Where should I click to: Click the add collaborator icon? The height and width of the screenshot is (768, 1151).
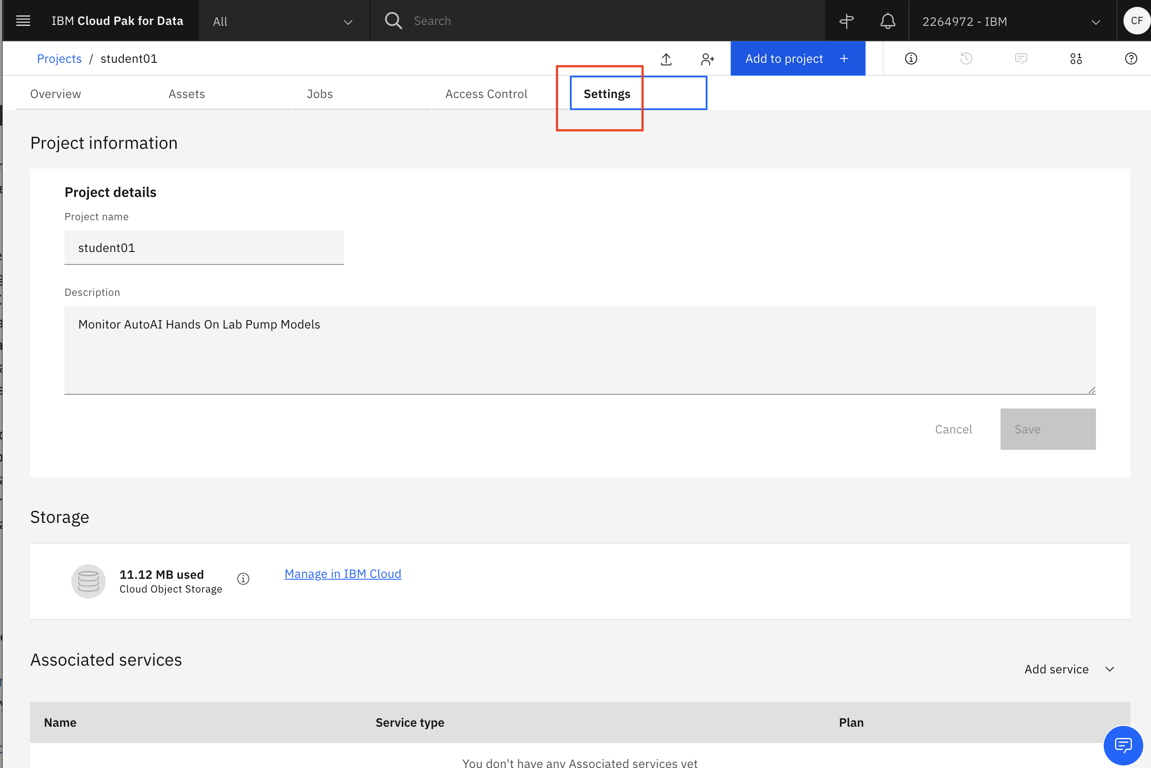point(707,58)
